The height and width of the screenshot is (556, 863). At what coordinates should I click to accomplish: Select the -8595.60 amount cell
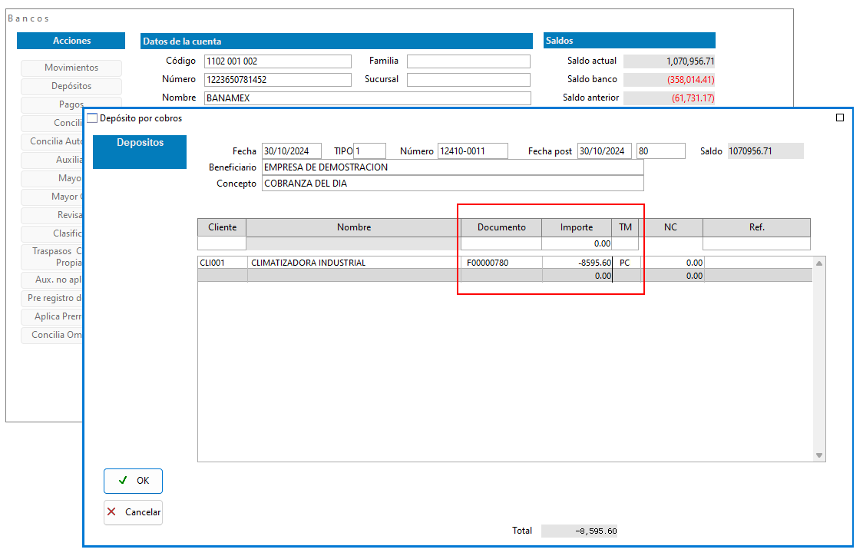coord(577,263)
